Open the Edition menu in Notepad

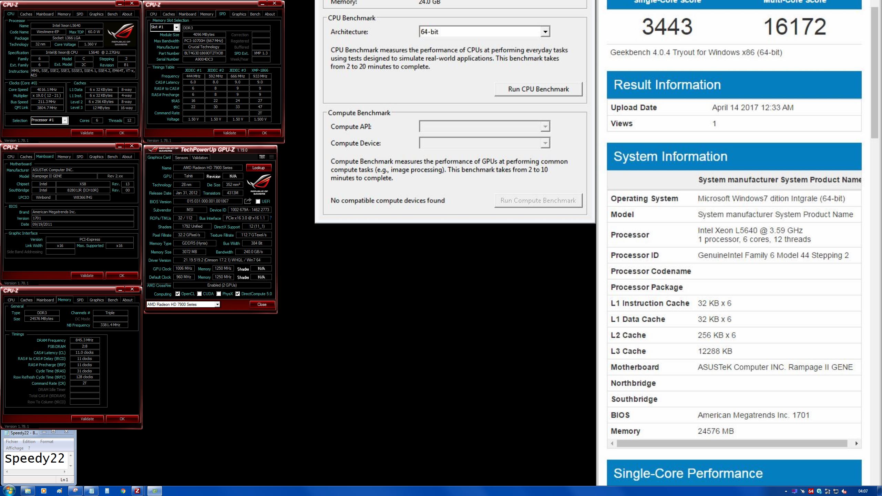coord(29,442)
